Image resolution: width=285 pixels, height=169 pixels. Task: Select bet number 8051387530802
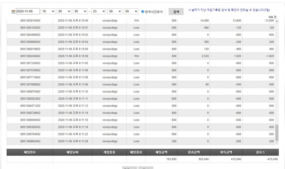(x=31, y=70)
